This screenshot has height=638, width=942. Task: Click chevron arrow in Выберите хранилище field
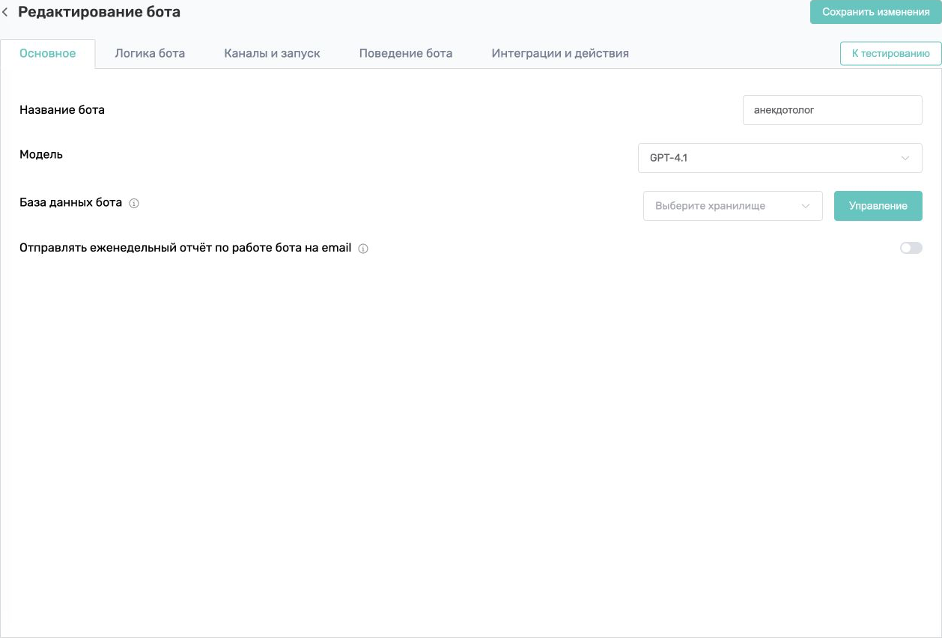coord(806,206)
